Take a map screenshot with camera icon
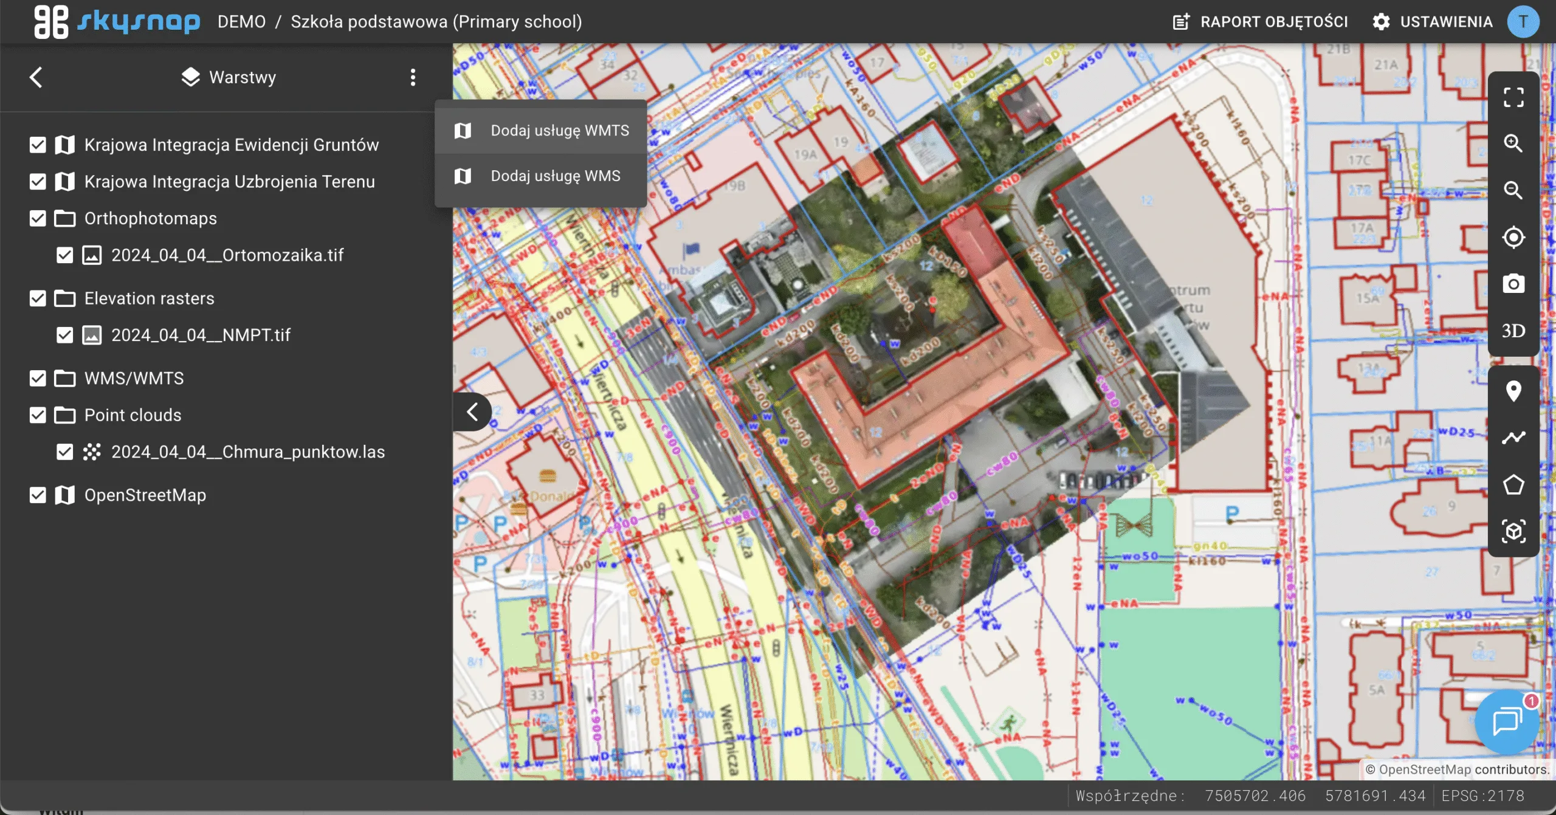 (1513, 284)
